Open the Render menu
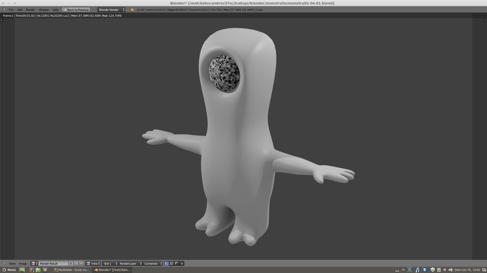487x273 pixels. [x=30, y=10]
